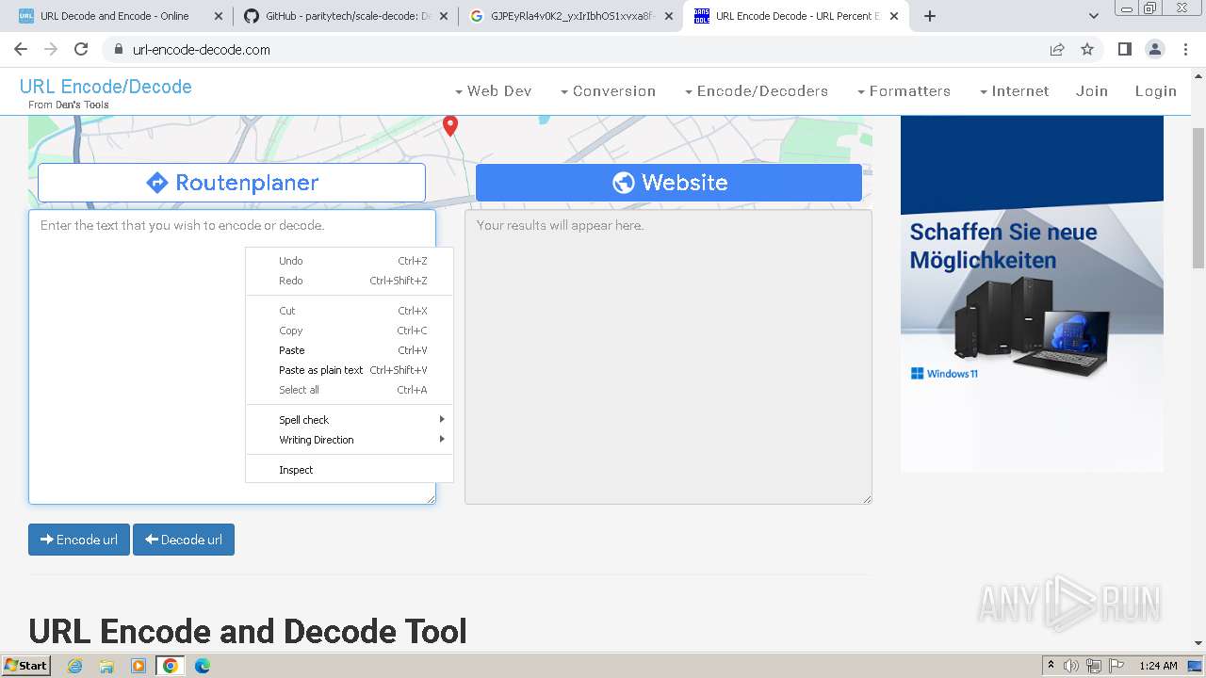Click the volume speaker tray icon

tap(1071, 666)
